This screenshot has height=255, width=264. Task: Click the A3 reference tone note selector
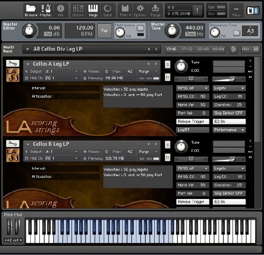click(x=250, y=31)
